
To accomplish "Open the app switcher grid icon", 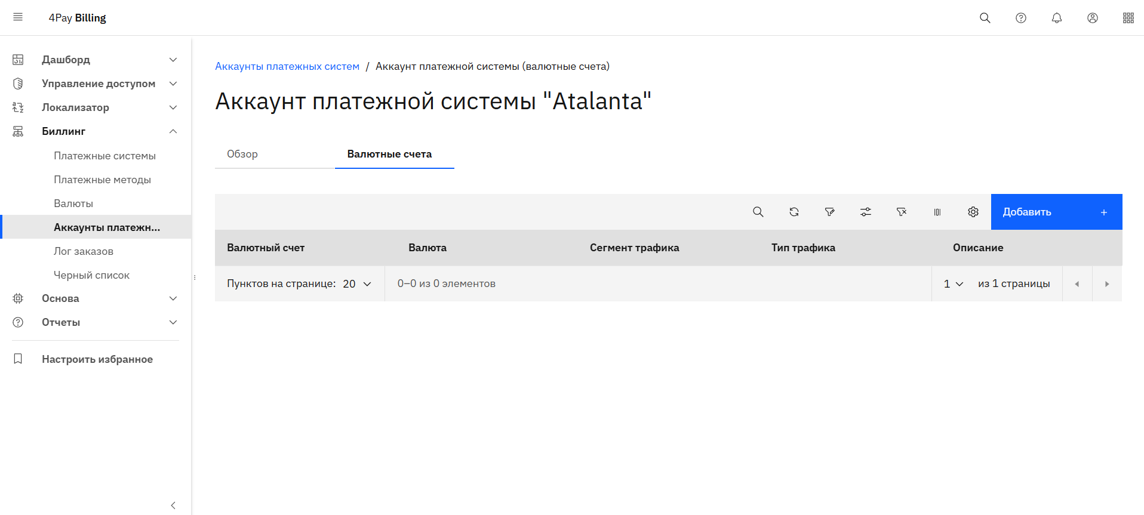I will coord(1128,18).
